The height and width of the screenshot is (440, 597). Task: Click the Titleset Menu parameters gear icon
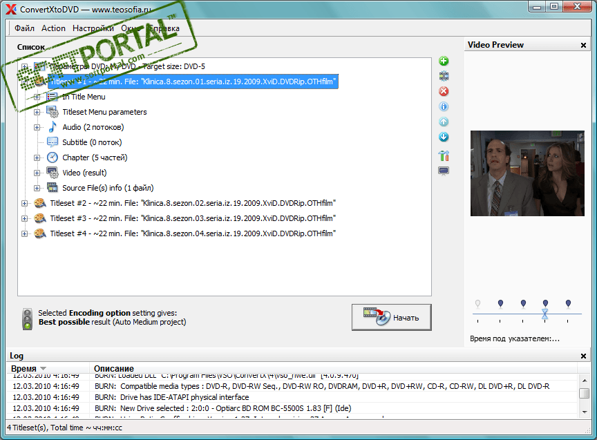coord(52,112)
